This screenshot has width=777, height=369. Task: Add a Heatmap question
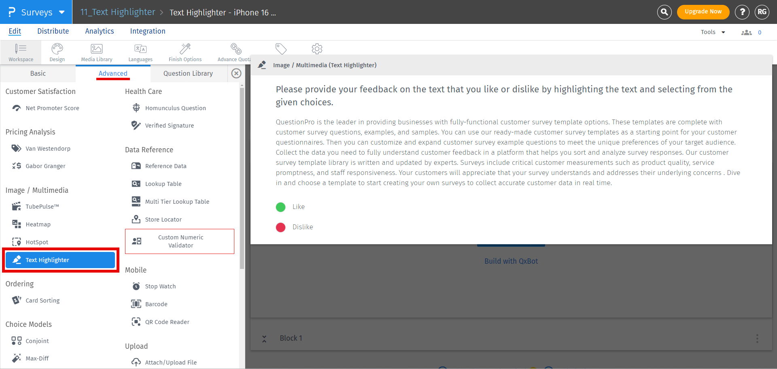pos(31,224)
